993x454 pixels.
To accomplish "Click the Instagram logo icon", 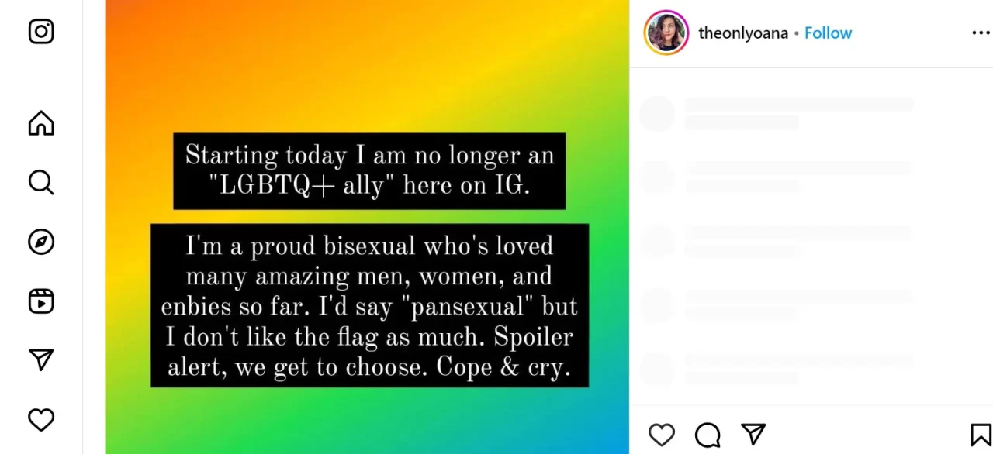I will (41, 32).
